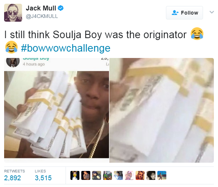
Task: Open Jack Mull's profile avatar
Action: coord(13,13)
